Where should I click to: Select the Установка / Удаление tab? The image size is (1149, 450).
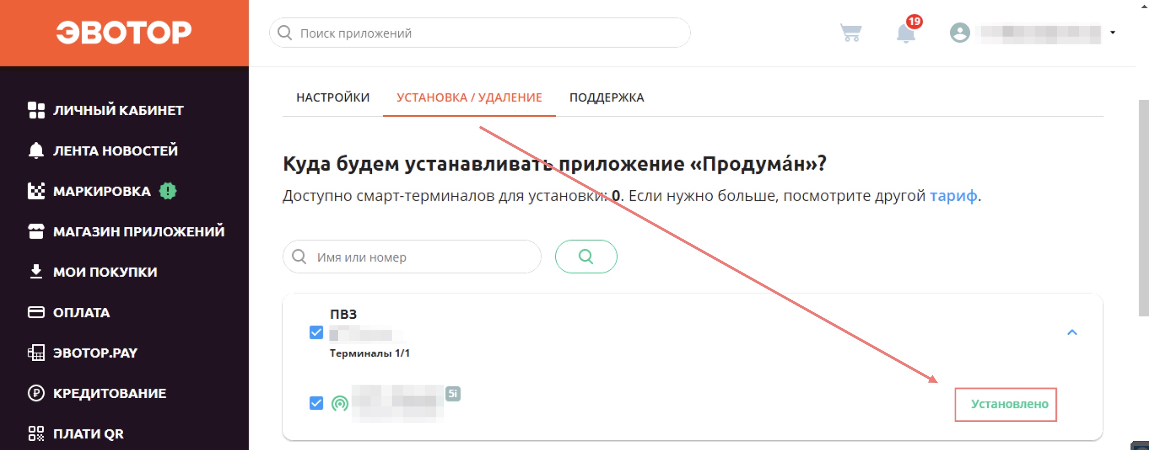click(x=469, y=97)
